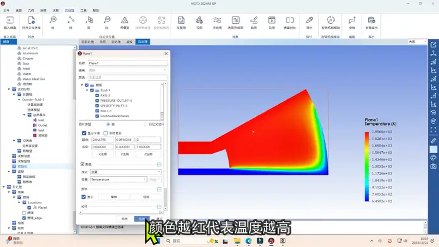The width and height of the screenshot is (439, 247).
Task: Click the camera snapshot icon in right sidebar
Action: coord(433,166)
